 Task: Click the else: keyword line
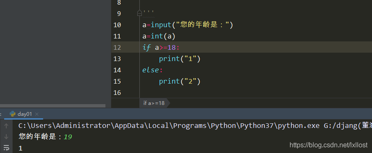tap(153, 70)
